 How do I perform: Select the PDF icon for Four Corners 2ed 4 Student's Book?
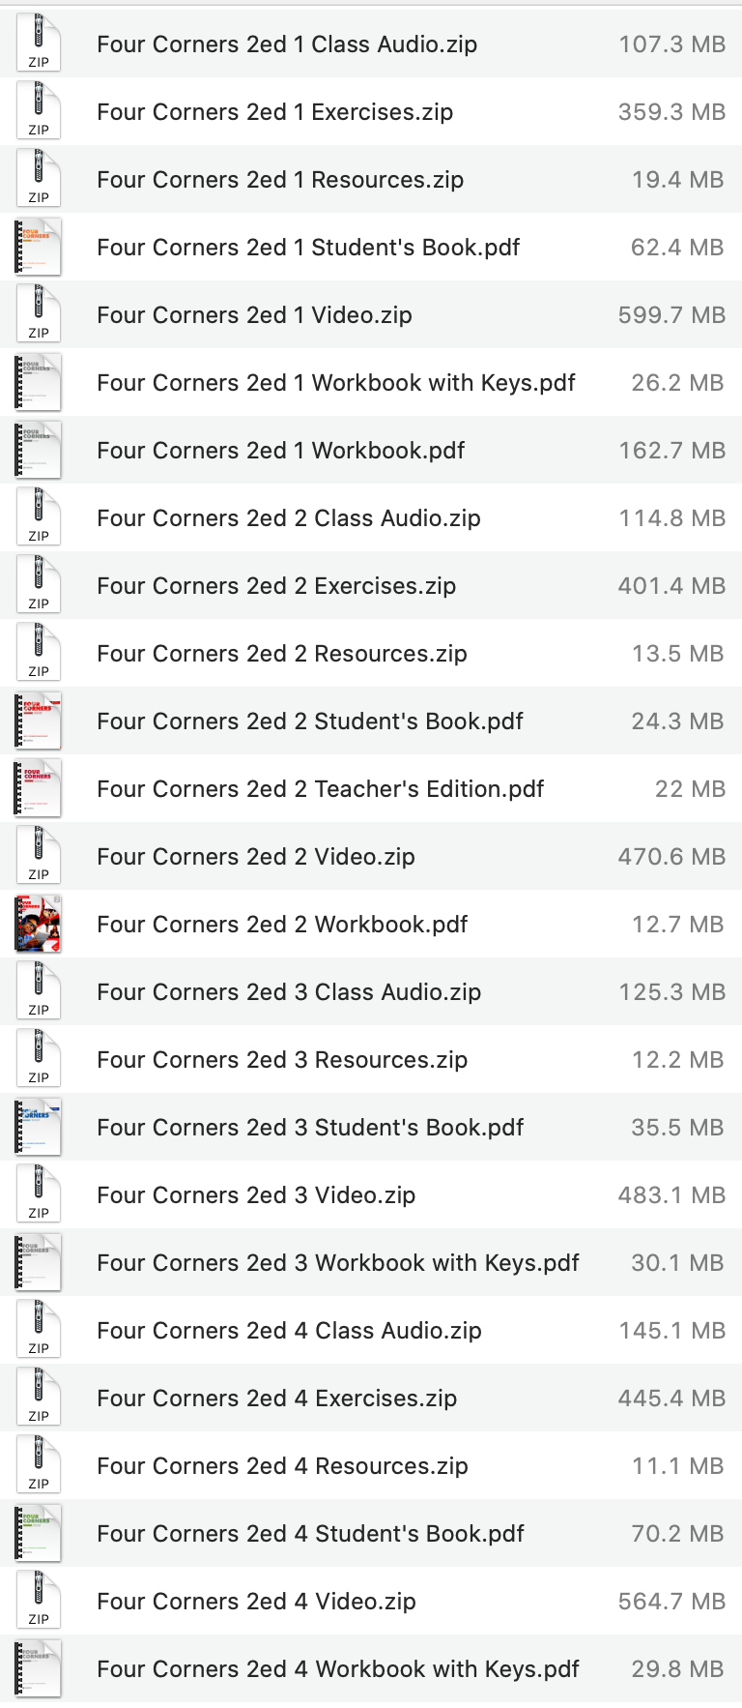[37, 1533]
